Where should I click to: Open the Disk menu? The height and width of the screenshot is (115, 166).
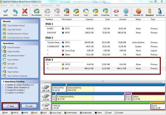[18, 6]
